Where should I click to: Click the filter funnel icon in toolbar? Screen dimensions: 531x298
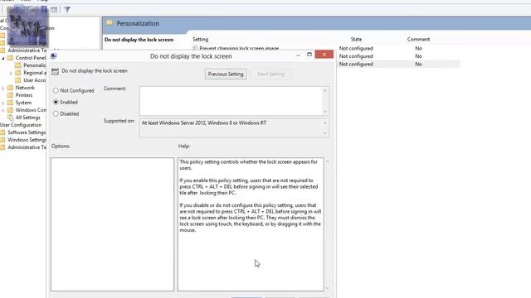point(67,9)
